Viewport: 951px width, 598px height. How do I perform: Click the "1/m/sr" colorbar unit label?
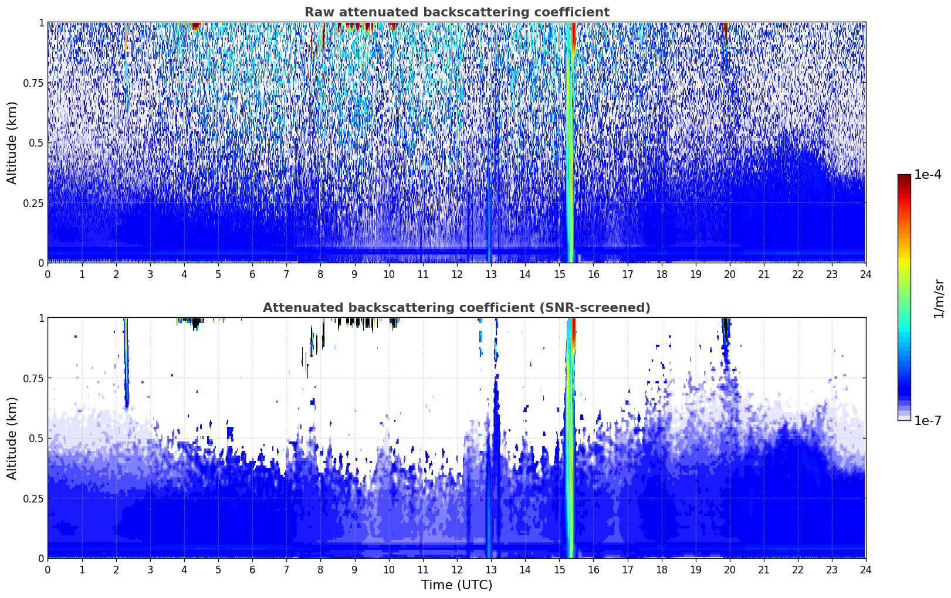pos(939,298)
